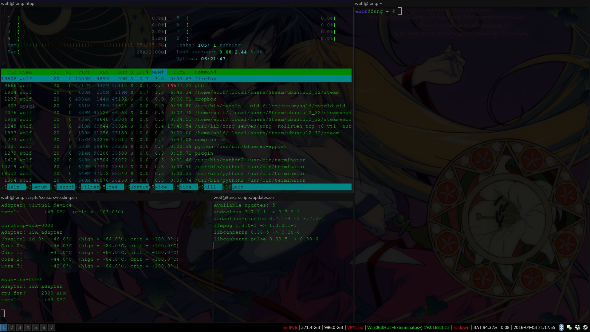Click the cpu_fan 2300 RPM line

[33, 293]
